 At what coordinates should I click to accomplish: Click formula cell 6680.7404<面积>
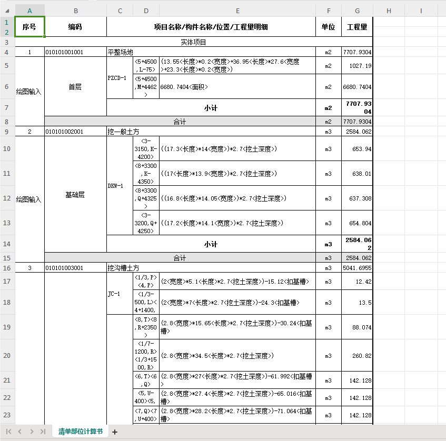[x=237, y=87]
